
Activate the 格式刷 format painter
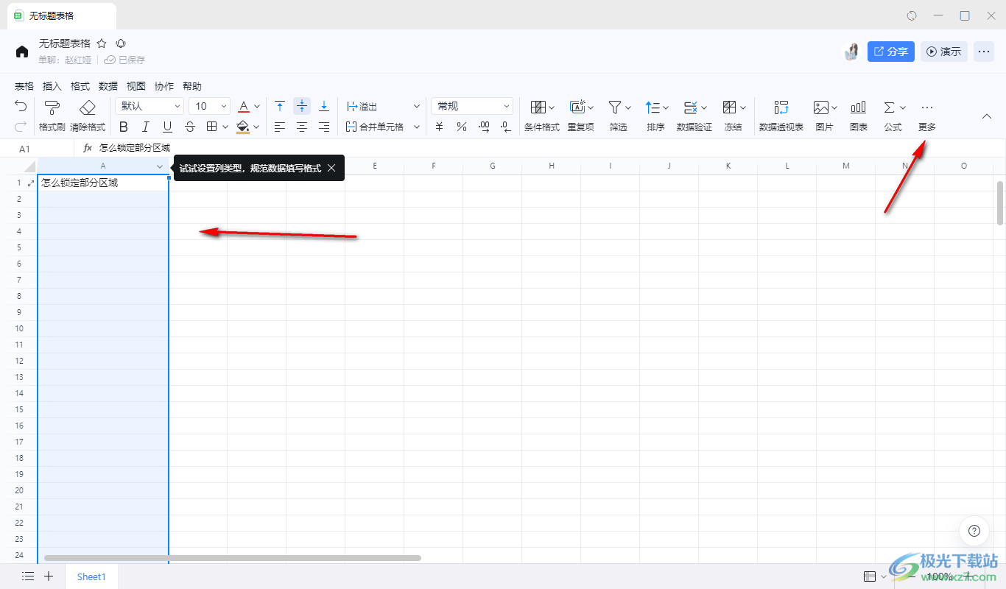point(52,116)
